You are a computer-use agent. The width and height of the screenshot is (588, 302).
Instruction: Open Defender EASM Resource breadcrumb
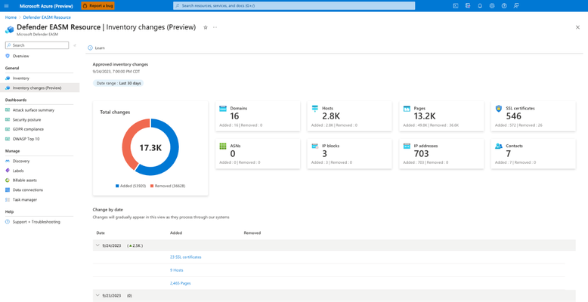47,17
